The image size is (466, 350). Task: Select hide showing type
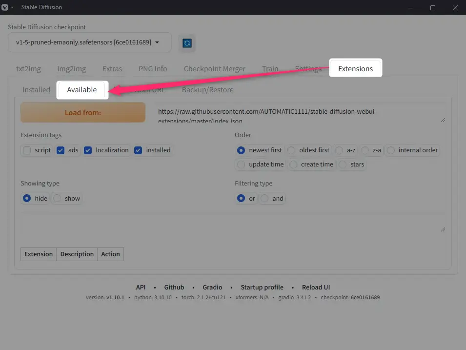[27, 198]
